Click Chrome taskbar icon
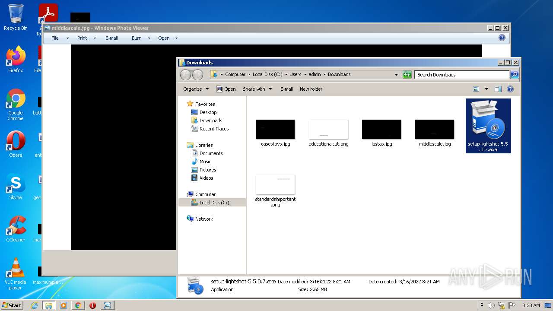553x311 pixels. tap(78, 305)
